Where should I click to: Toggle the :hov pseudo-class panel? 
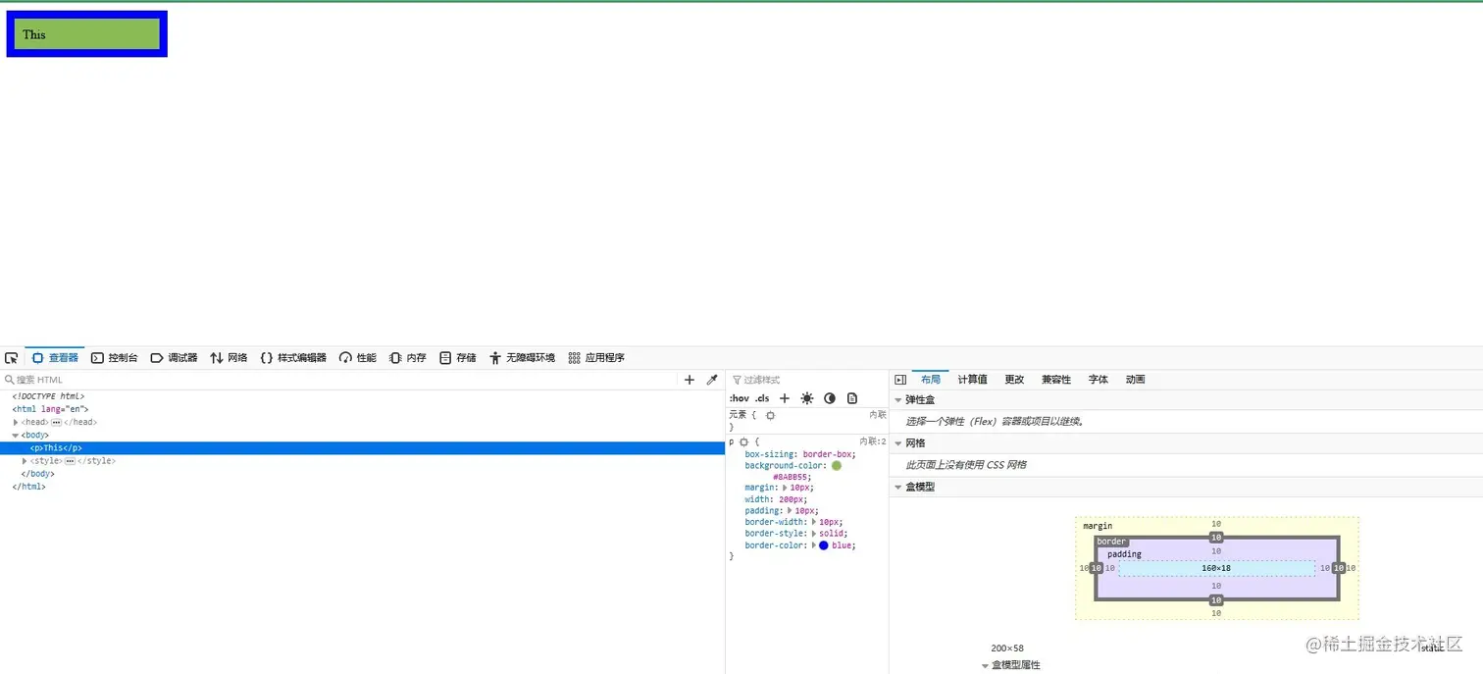pyautogui.click(x=740, y=397)
